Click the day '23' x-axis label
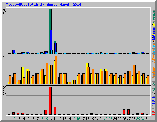The height and width of the screenshot is (122, 157). pos(110,119)
